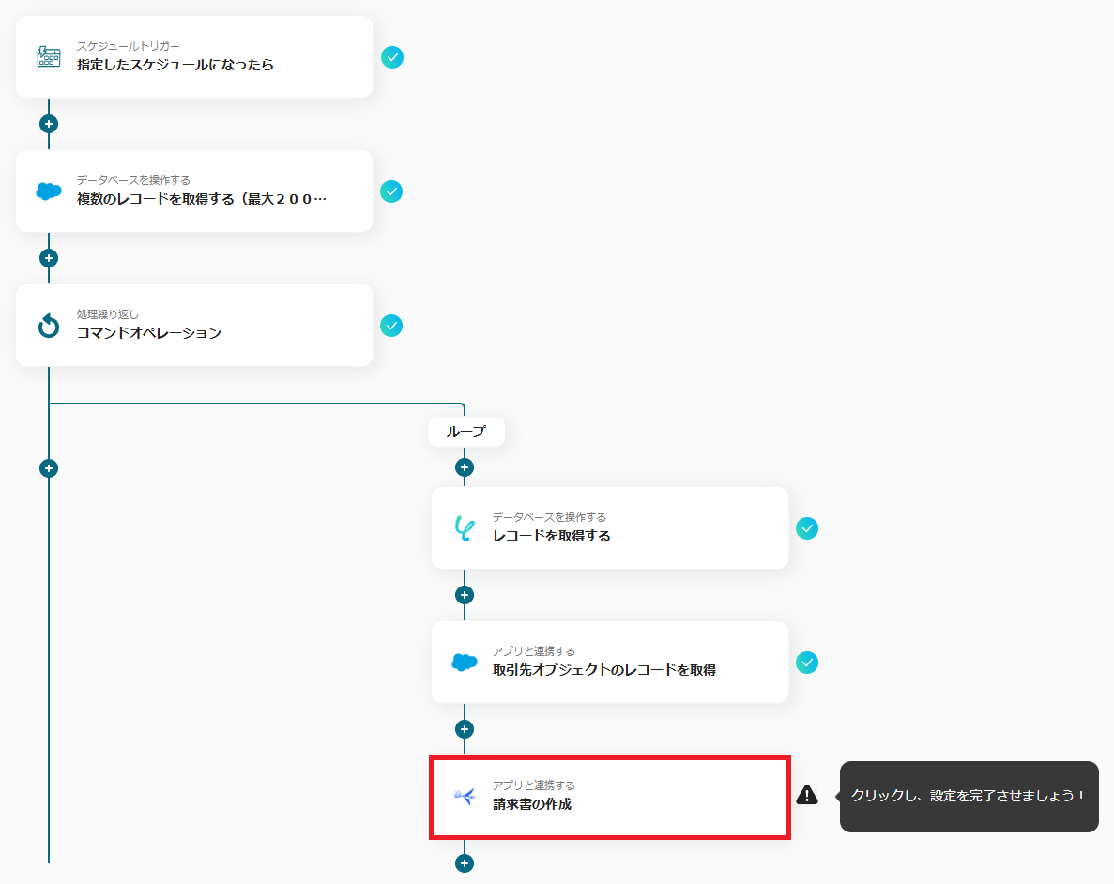Open the 取引先オブジェクトのレコードを取得 card

click(x=610, y=663)
